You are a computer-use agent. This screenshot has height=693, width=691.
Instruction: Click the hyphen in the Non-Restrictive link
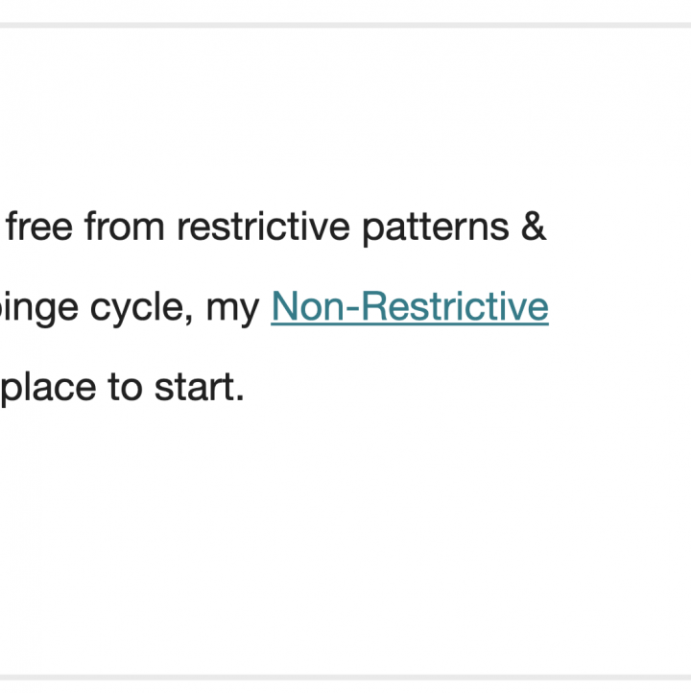352,309
